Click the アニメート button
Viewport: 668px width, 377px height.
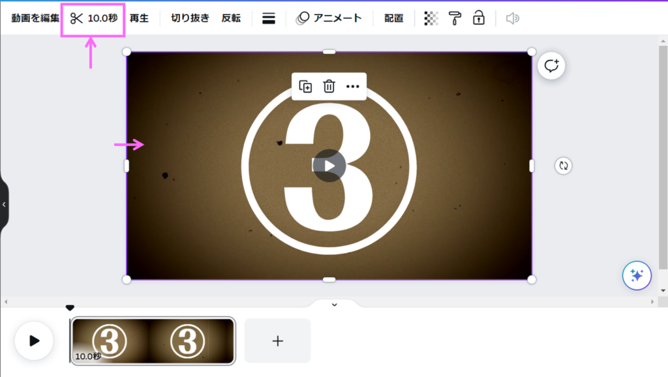point(329,18)
